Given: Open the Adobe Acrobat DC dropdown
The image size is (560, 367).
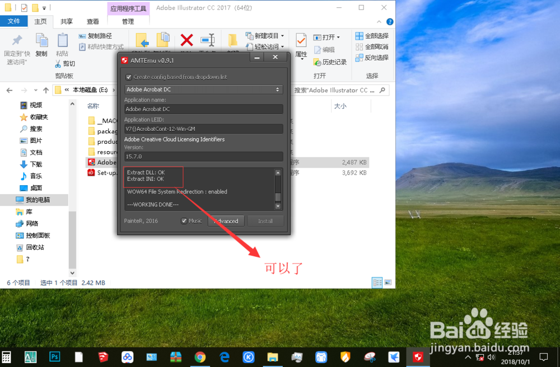Looking at the screenshot, I should pyautogui.click(x=204, y=90).
